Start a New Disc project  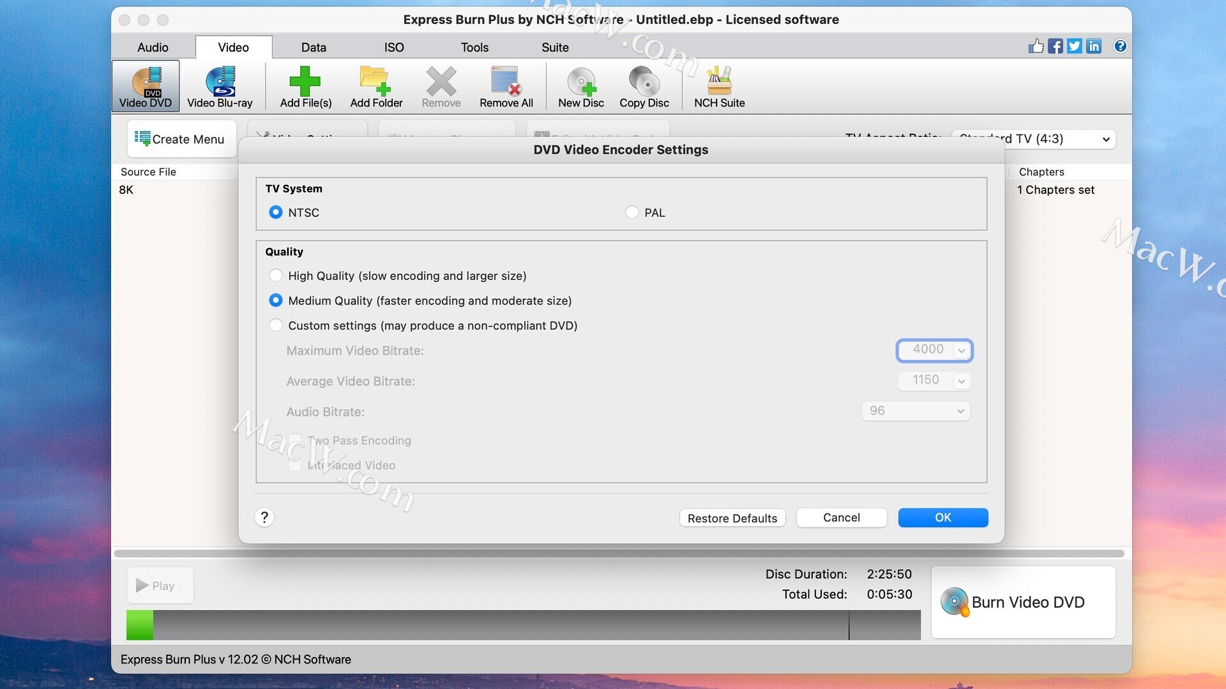coord(580,86)
